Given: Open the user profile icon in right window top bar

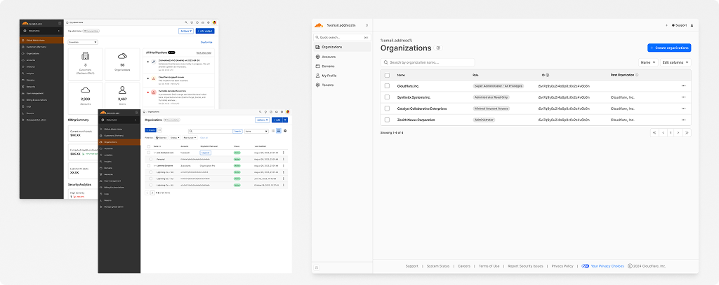Looking at the screenshot, I should pos(692,25).
